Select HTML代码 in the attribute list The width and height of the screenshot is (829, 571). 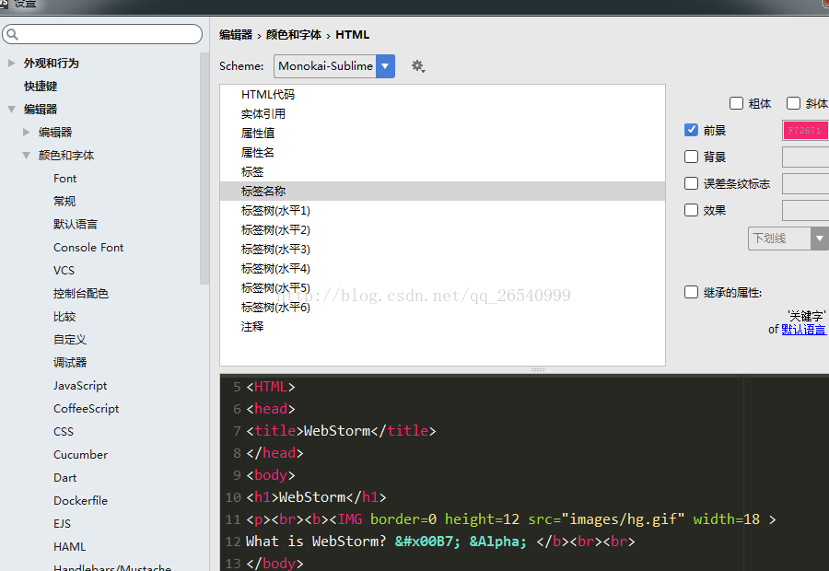[442, 95]
